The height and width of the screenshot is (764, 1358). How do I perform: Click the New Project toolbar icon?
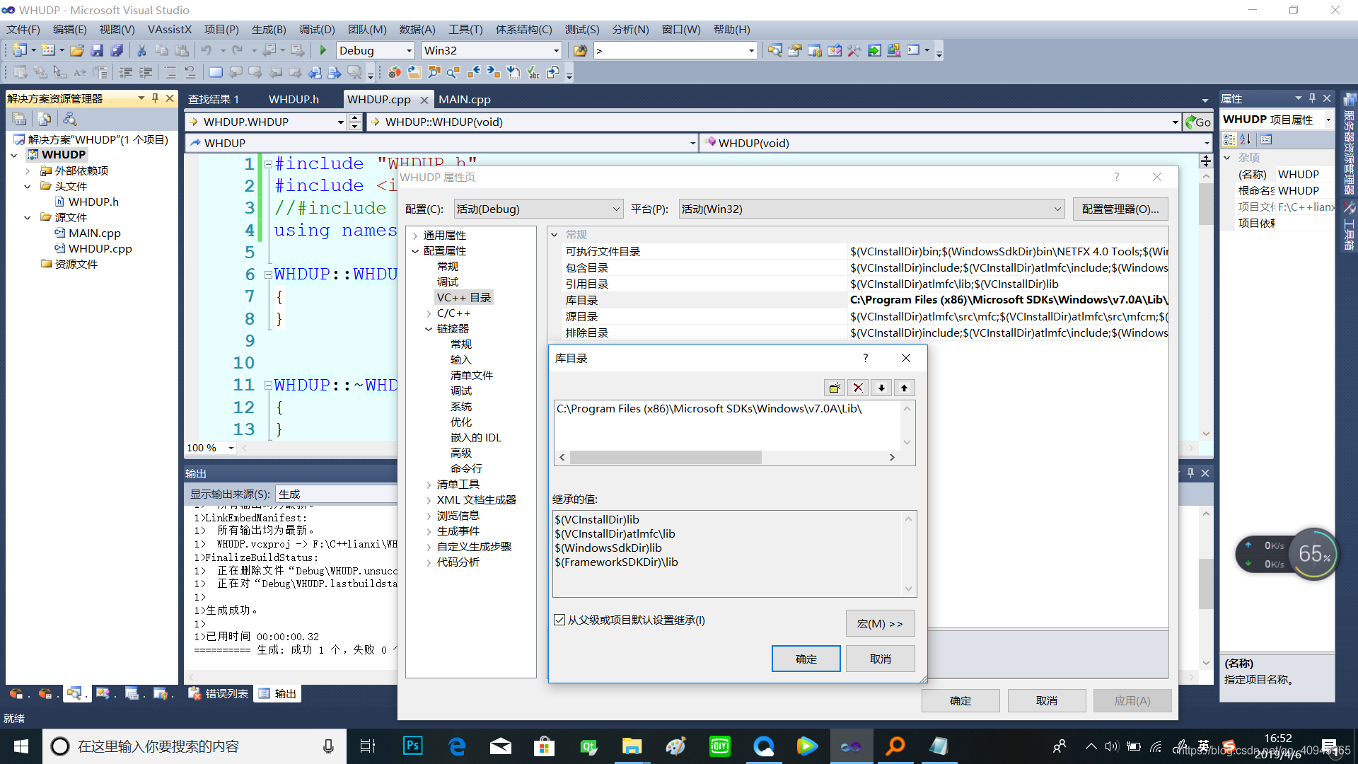tap(20, 50)
